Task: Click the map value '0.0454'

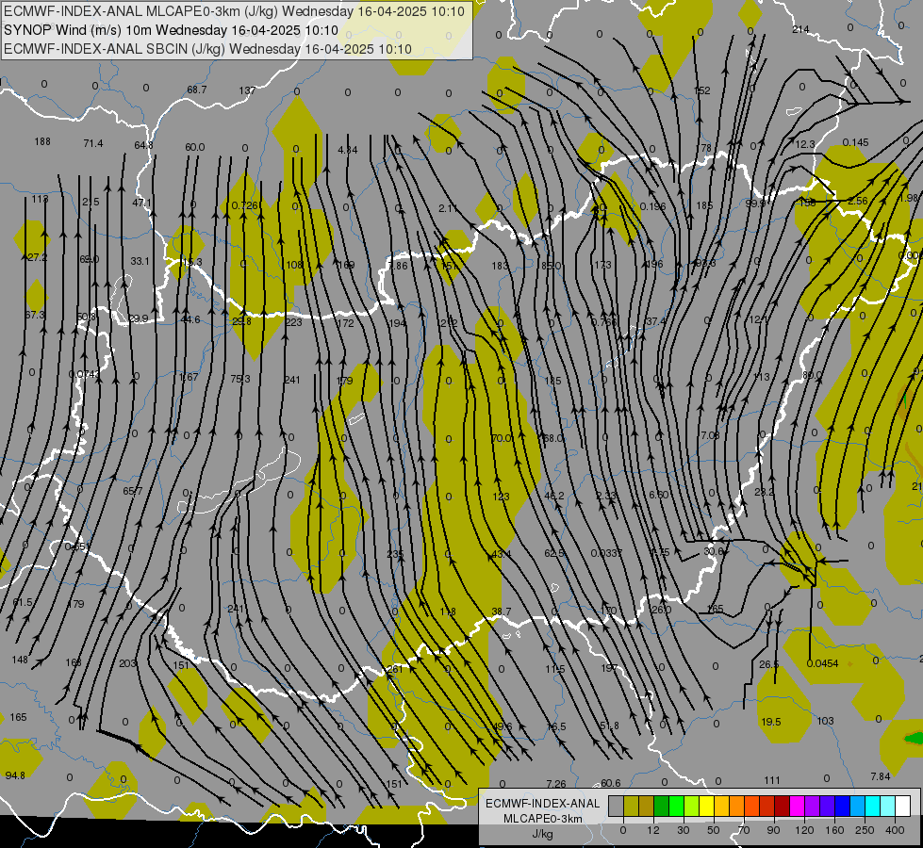Action: (822, 663)
